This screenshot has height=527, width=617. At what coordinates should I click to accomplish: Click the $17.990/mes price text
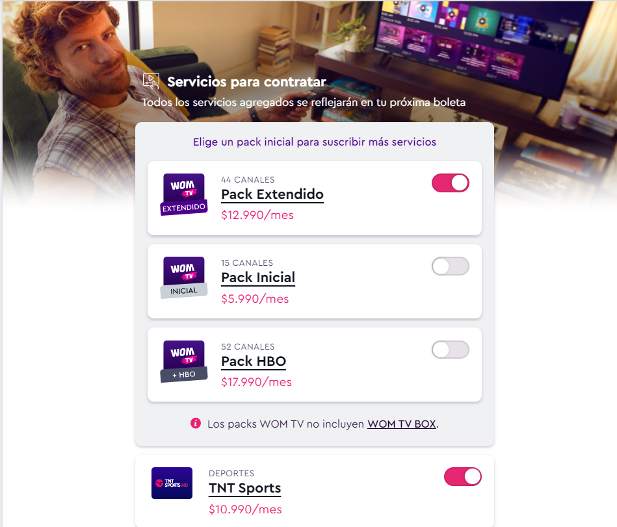257,382
